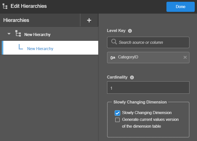Screen dimensions: 197x141
Task: Click the level icon in selected row
Action: [x=21, y=47]
